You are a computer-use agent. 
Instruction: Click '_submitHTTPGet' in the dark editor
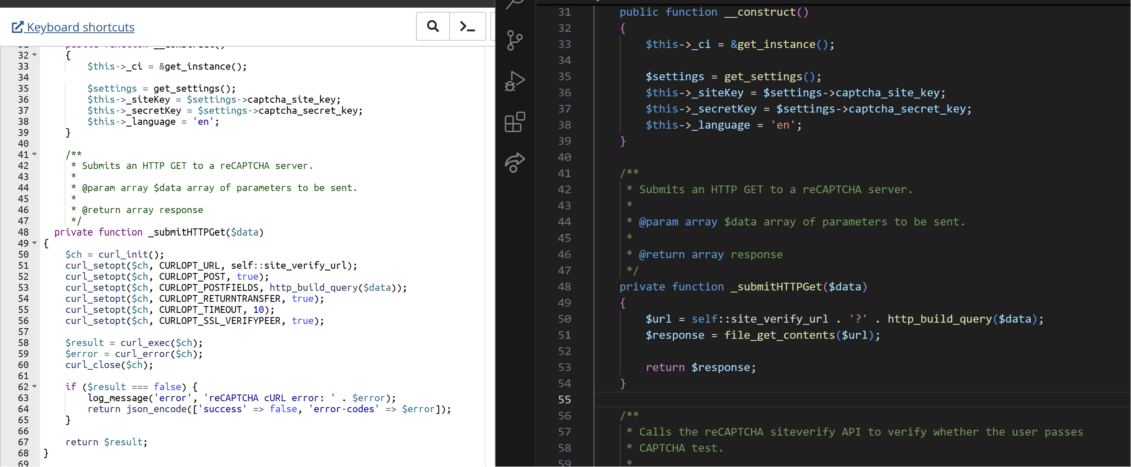point(776,287)
